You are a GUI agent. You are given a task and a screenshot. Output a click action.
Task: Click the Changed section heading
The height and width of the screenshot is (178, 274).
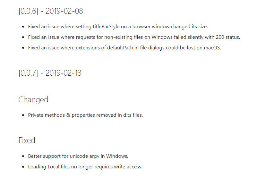[33, 100]
